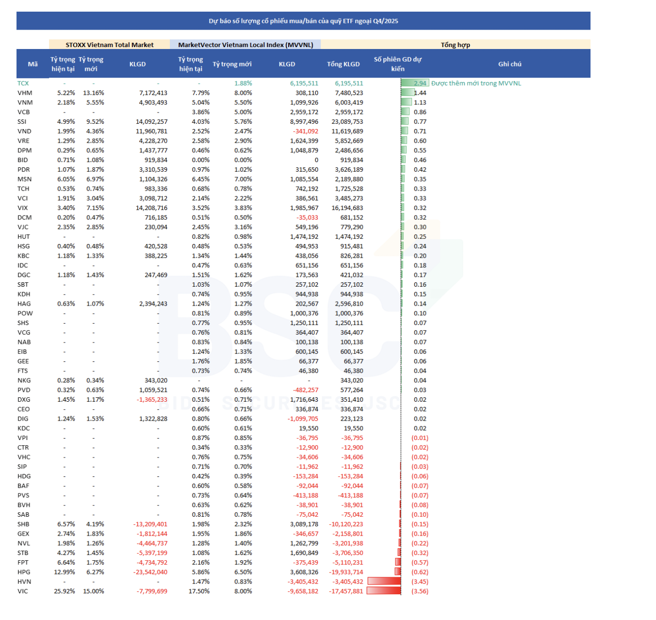The height and width of the screenshot is (620, 656).
Task: Click the Mã column header
Action: pyautogui.click(x=33, y=64)
